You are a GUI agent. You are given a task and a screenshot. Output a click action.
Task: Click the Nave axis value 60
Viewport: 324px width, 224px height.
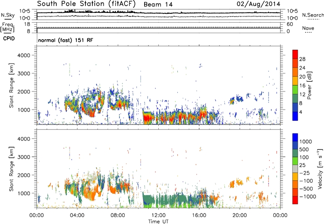click(290, 24)
